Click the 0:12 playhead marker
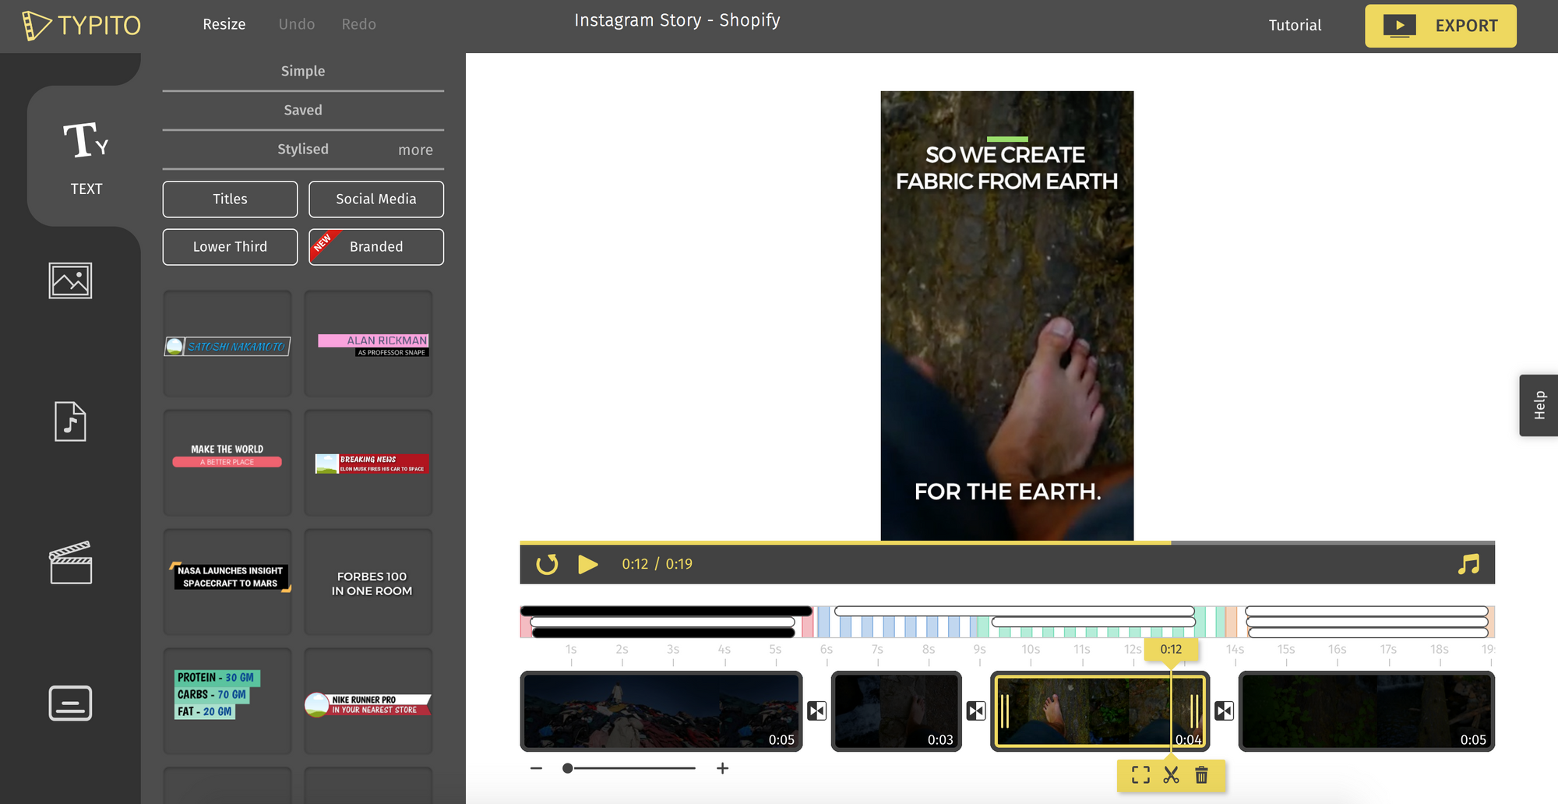Viewport: 1558px width, 804px height. point(1171,650)
